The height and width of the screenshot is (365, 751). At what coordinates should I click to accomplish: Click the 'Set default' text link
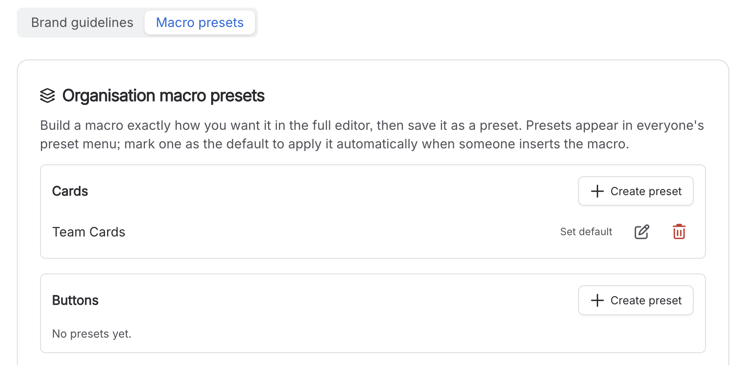[586, 232]
